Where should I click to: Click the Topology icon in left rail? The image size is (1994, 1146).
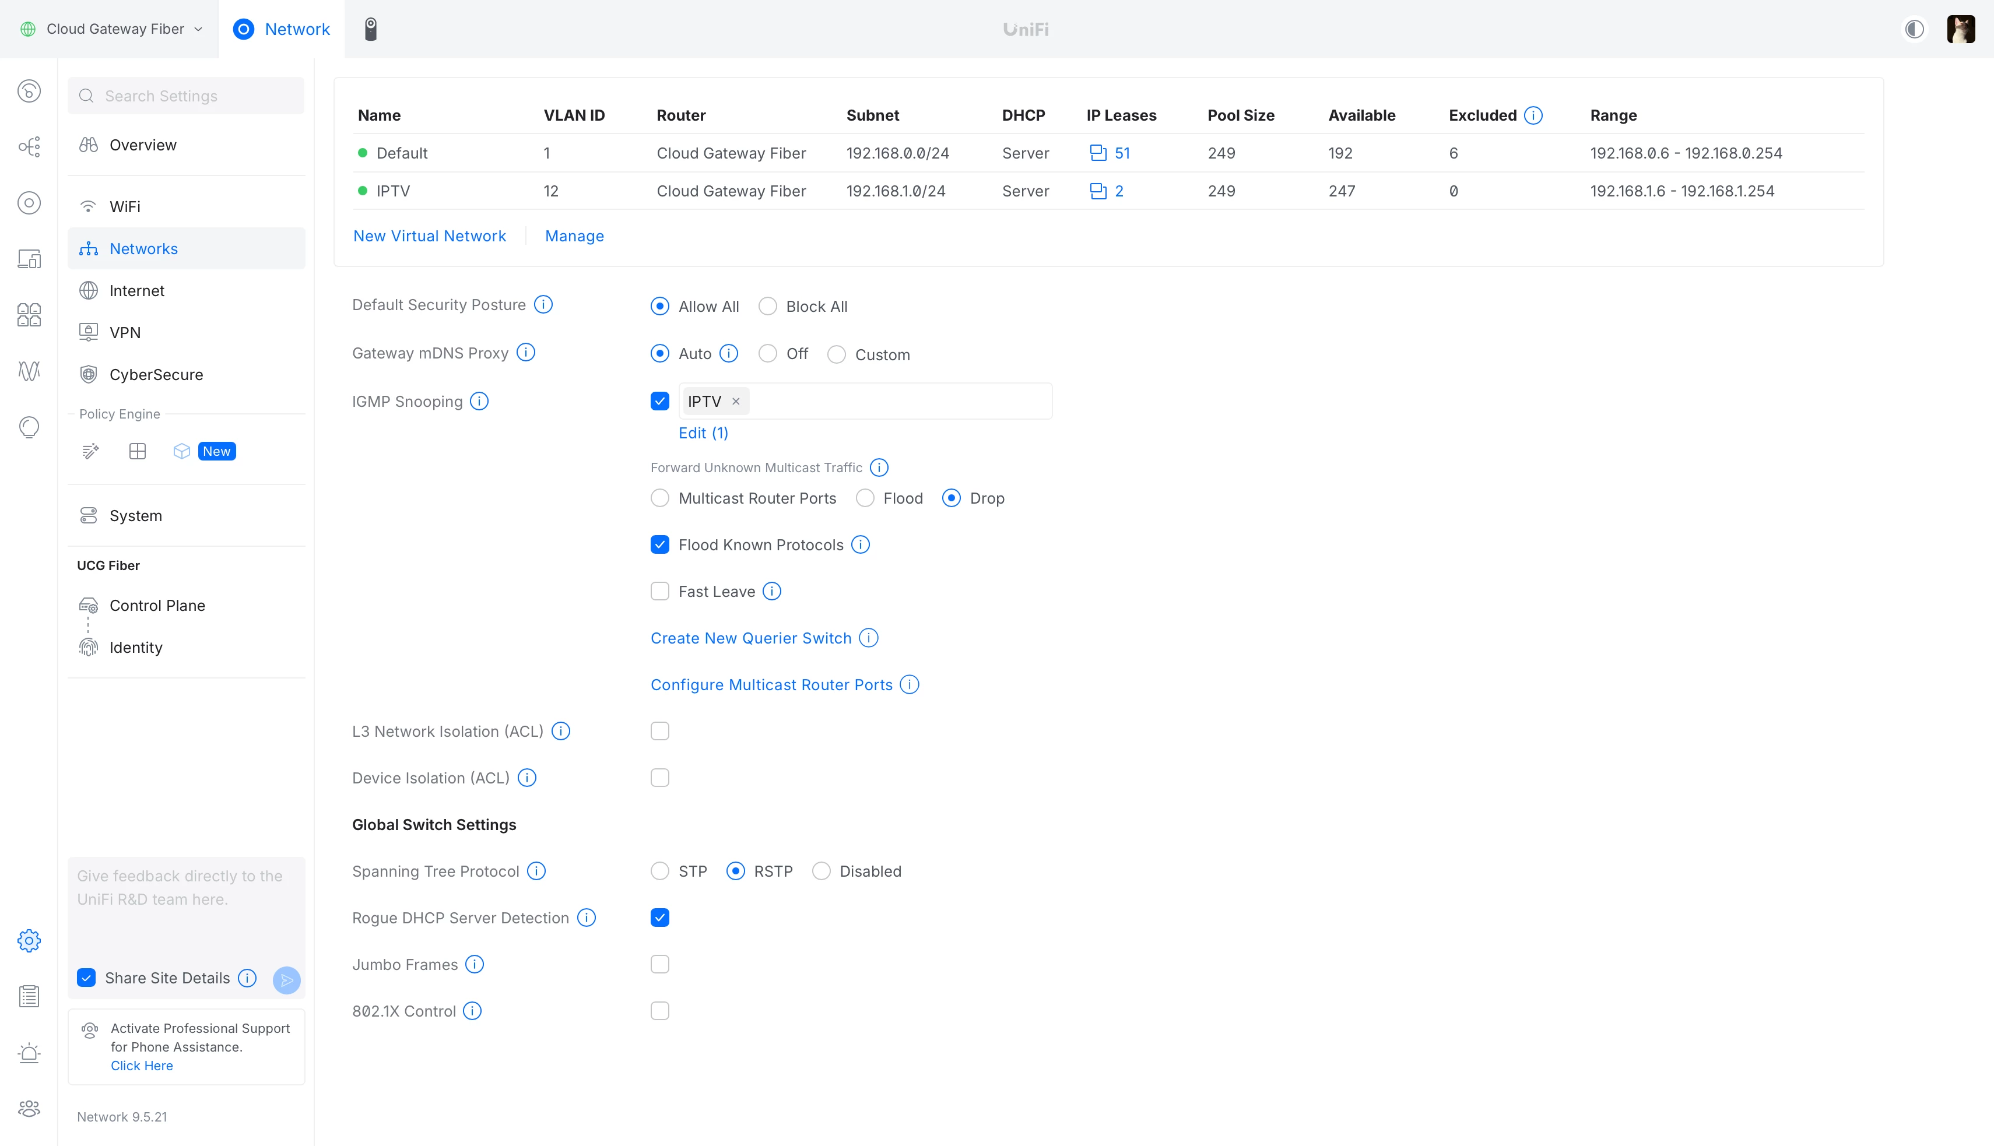coord(29,147)
